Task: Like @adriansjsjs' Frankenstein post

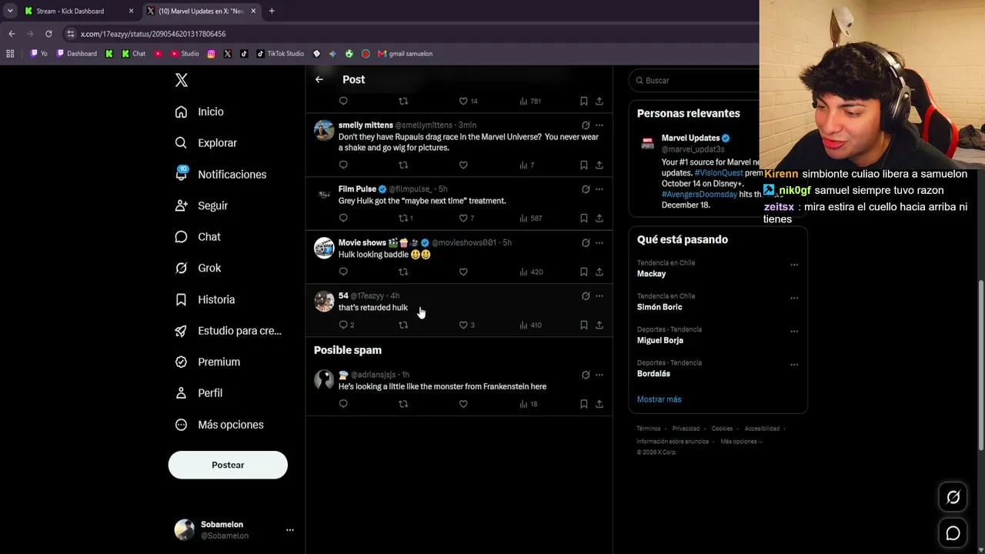Action: 463,404
